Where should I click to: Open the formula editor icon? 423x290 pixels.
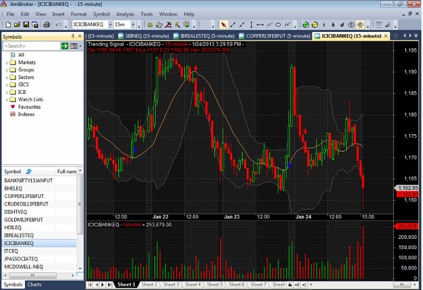click(x=159, y=25)
